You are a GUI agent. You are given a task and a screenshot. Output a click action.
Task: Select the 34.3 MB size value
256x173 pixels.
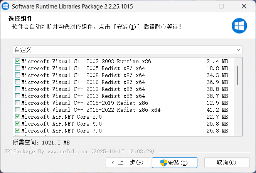(x=217, y=75)
